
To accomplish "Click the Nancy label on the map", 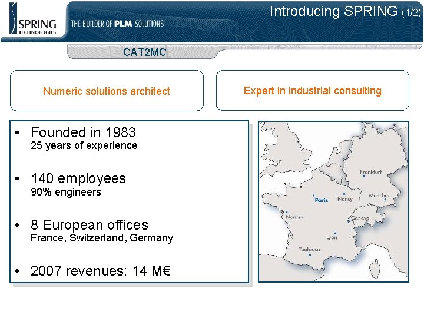I will (x=345, y=199).
